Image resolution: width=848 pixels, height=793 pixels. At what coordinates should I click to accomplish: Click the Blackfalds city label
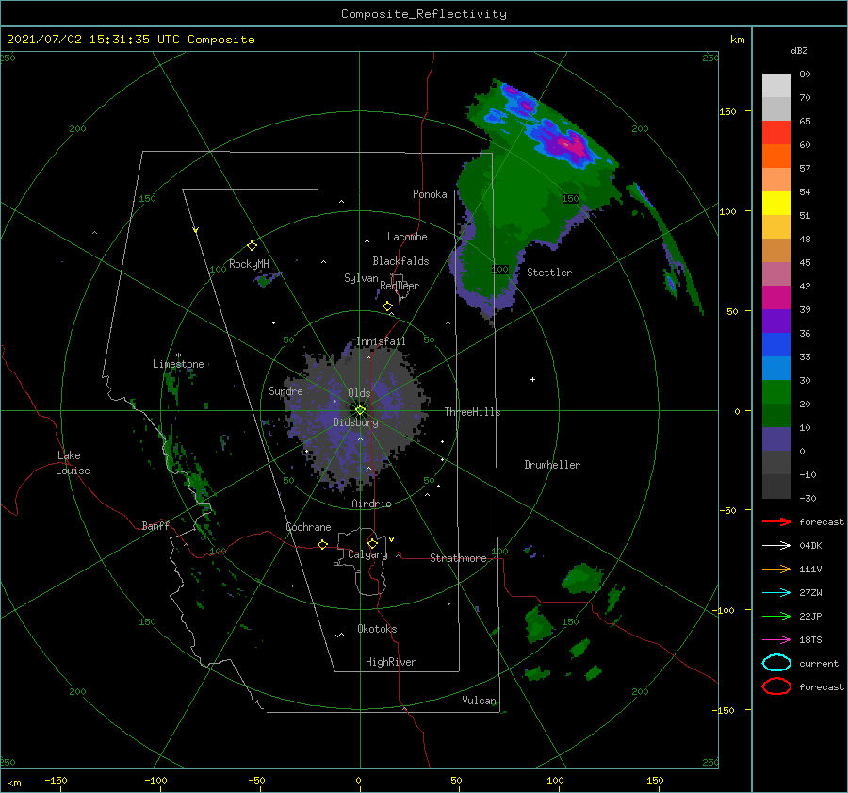click(x=400, y=261)
